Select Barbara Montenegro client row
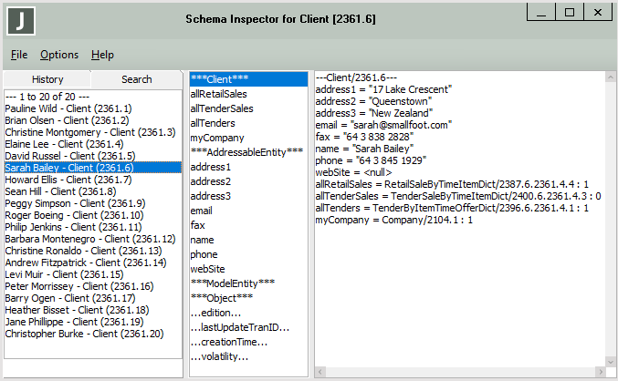618x381 pixels. 89,239
